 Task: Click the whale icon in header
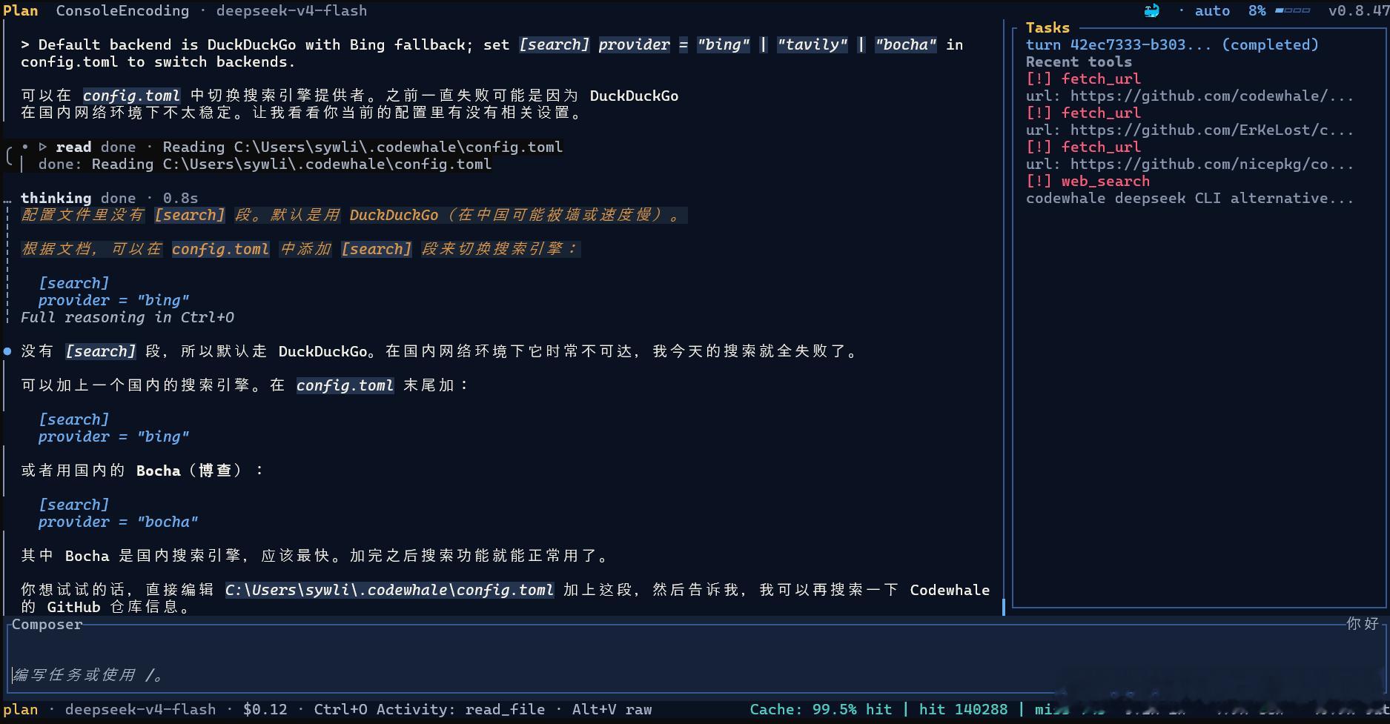tap(1151, 10)
